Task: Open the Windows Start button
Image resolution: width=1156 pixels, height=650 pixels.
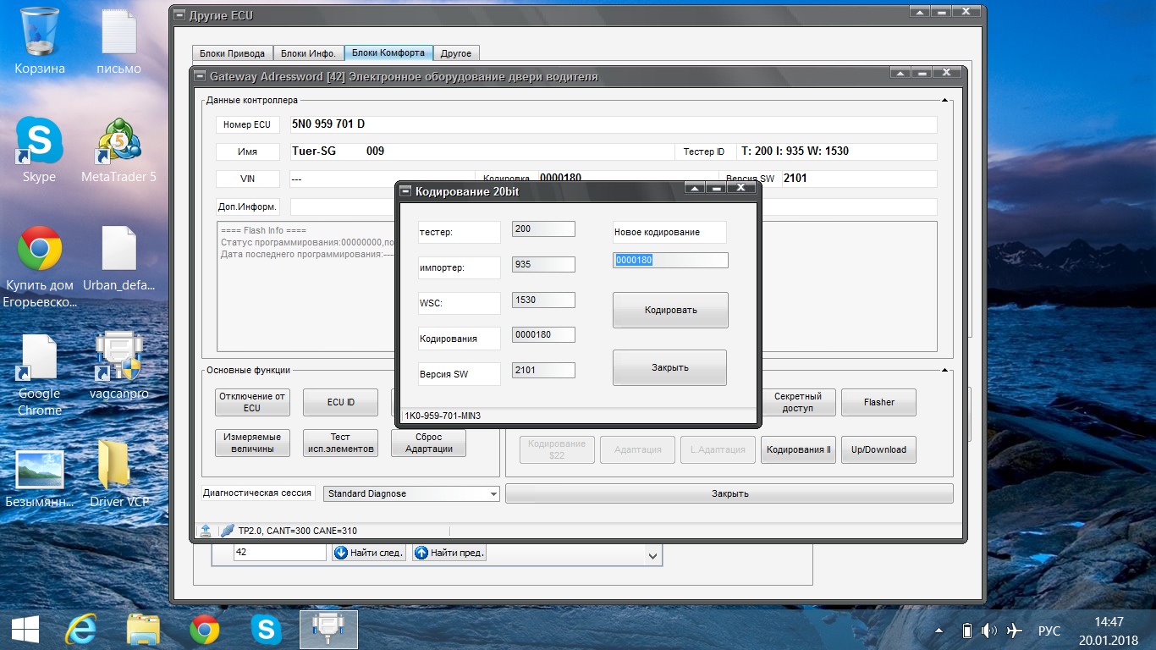Action: 25,630
